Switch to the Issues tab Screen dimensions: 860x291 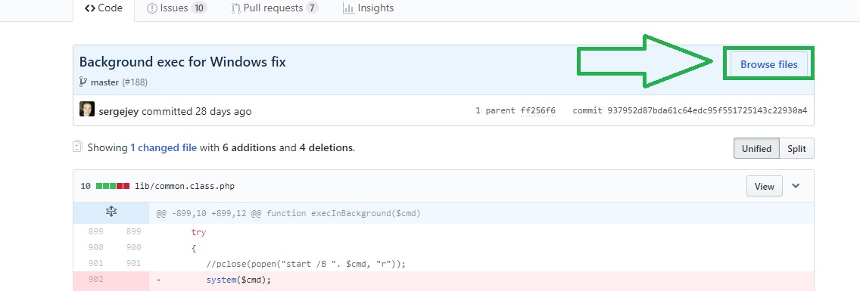[176, 9]
